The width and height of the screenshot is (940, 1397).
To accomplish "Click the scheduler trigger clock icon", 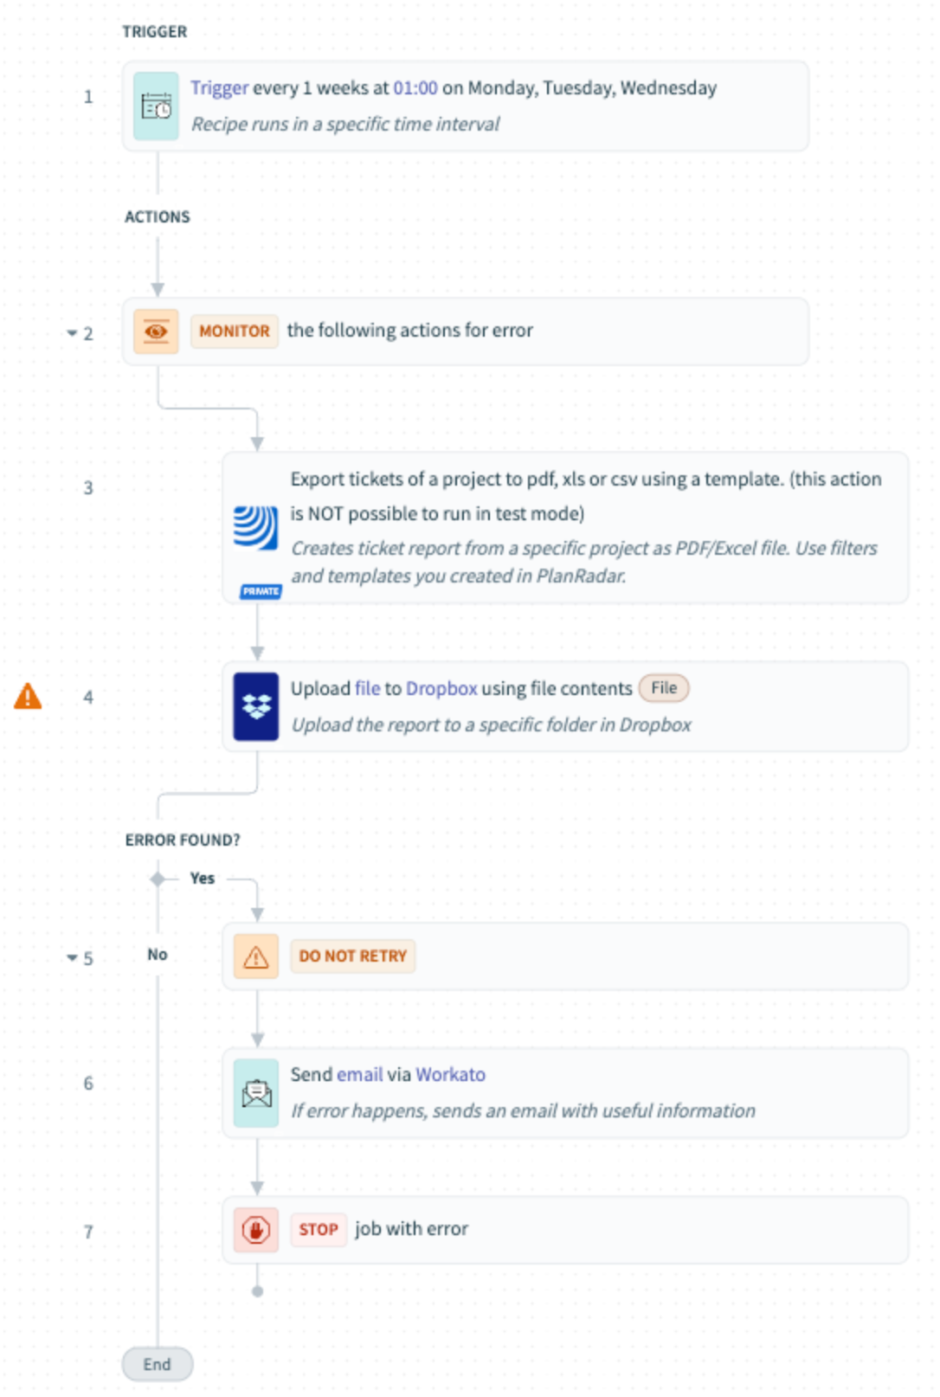I will click(x=156, y=106).
